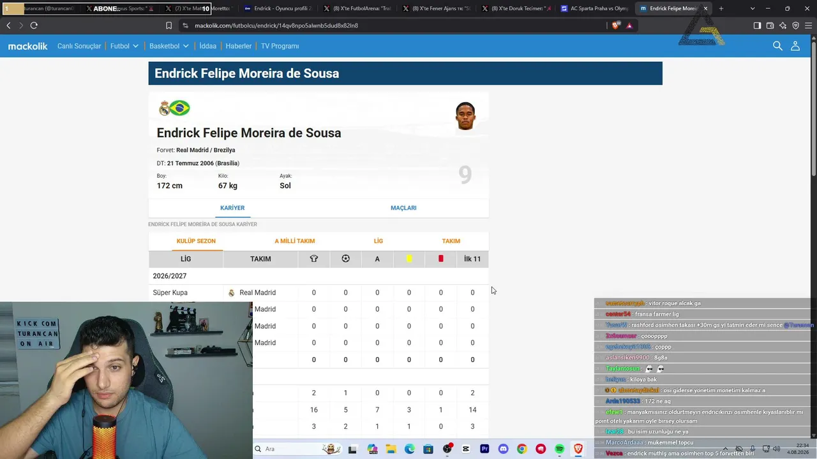Image resolution: width=817 pixels, height=459 pixels.
Task: Open Discord from the taskbar
Action: [x=503, y=449]
